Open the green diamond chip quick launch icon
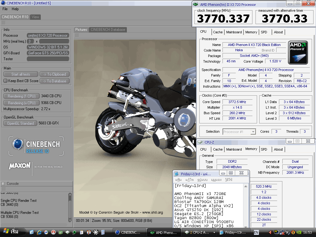 (x=74, y=232)
